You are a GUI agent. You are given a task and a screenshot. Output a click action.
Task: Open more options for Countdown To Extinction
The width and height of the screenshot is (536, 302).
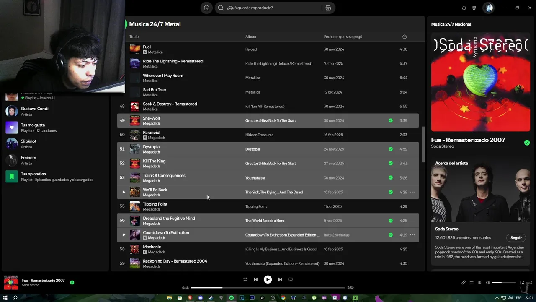click(x=412, y=235)
